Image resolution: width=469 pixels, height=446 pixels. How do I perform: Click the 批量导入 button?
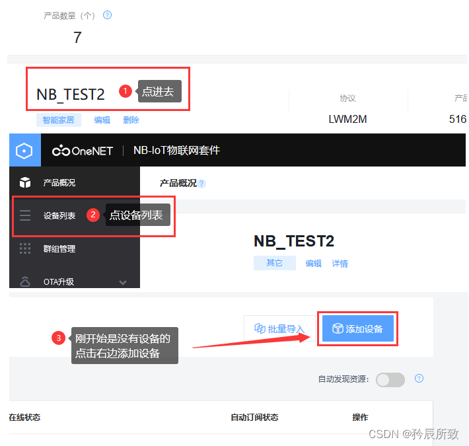(279, 328)
